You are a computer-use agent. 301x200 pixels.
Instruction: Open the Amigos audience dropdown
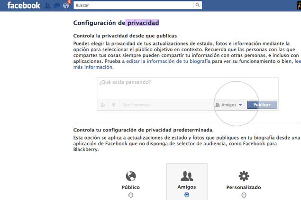click(228, 105)
